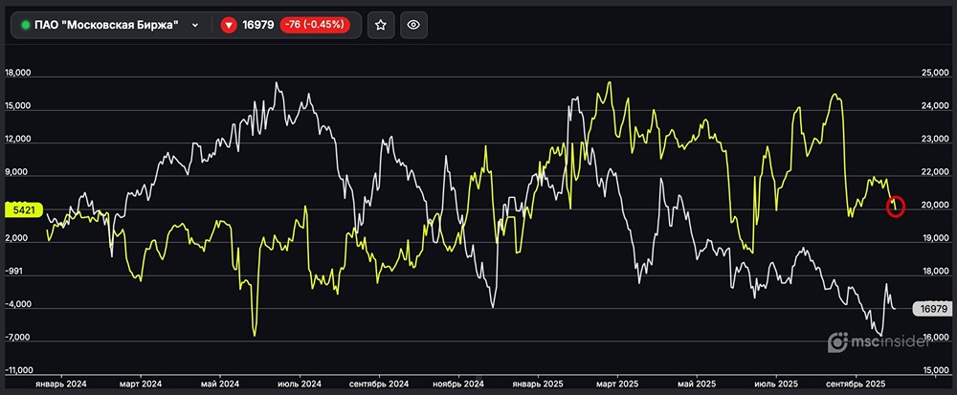
Task: Click the 15,000 left-axis label
Action: coord(17,106)
